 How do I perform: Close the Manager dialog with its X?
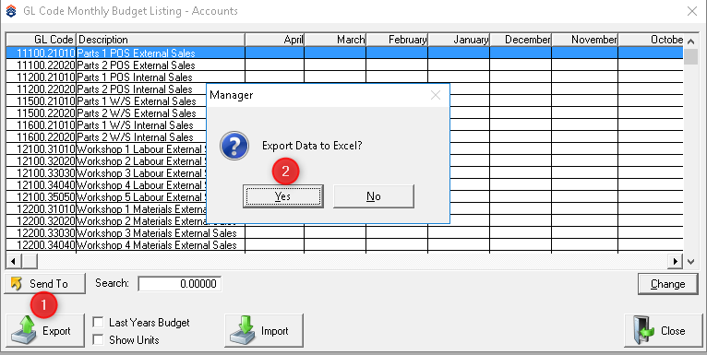click(435, 95)
